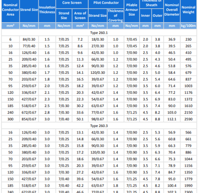Select the nominal weight '886' cell
Screen dimensions: 198x193
click(x=188, y=152)
